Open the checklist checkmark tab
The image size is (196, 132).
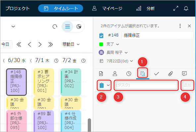(x=157, y=74)
